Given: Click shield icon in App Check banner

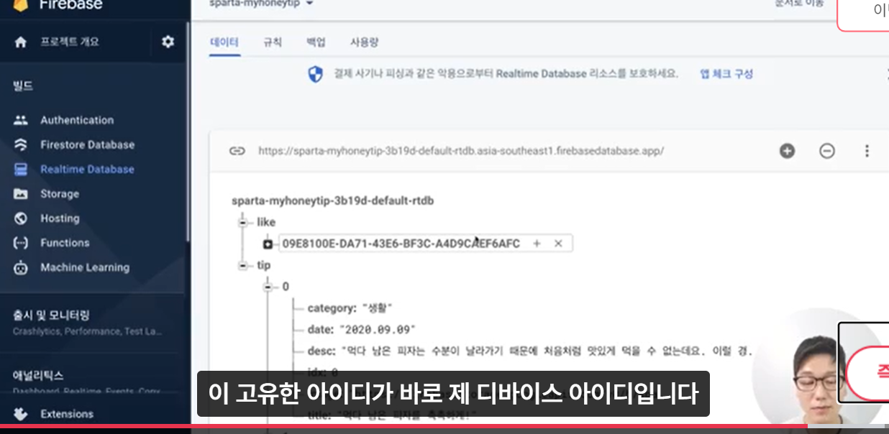Looking at the screenshot, I should [315, 74].
